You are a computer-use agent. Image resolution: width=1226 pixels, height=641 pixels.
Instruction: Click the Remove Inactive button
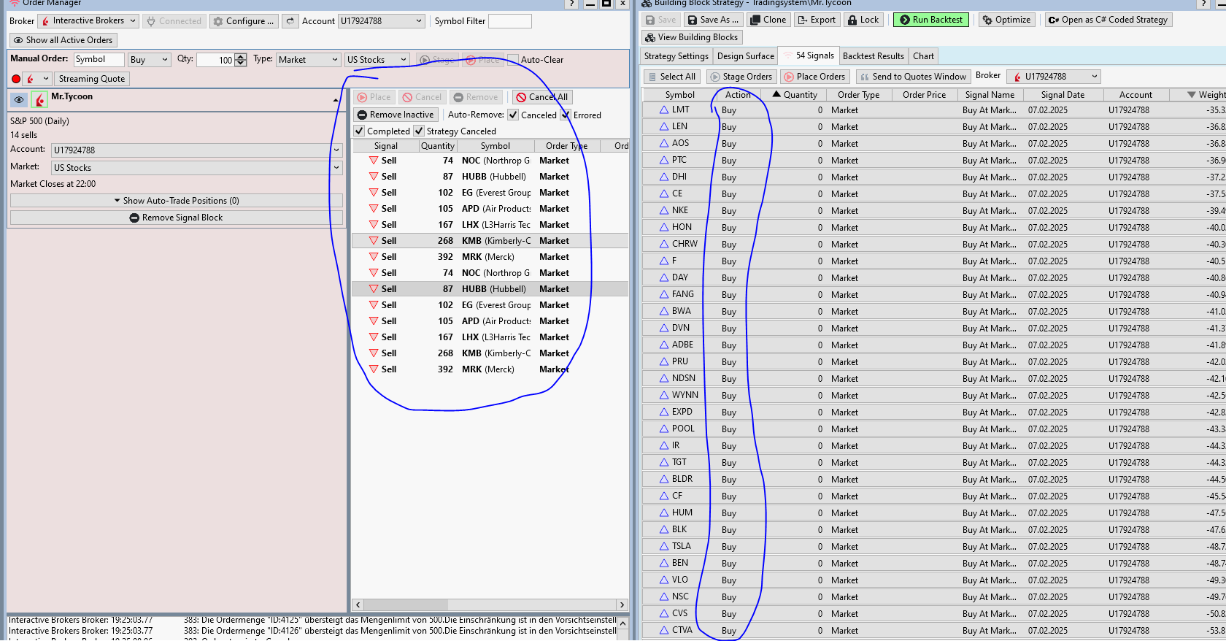396,115
